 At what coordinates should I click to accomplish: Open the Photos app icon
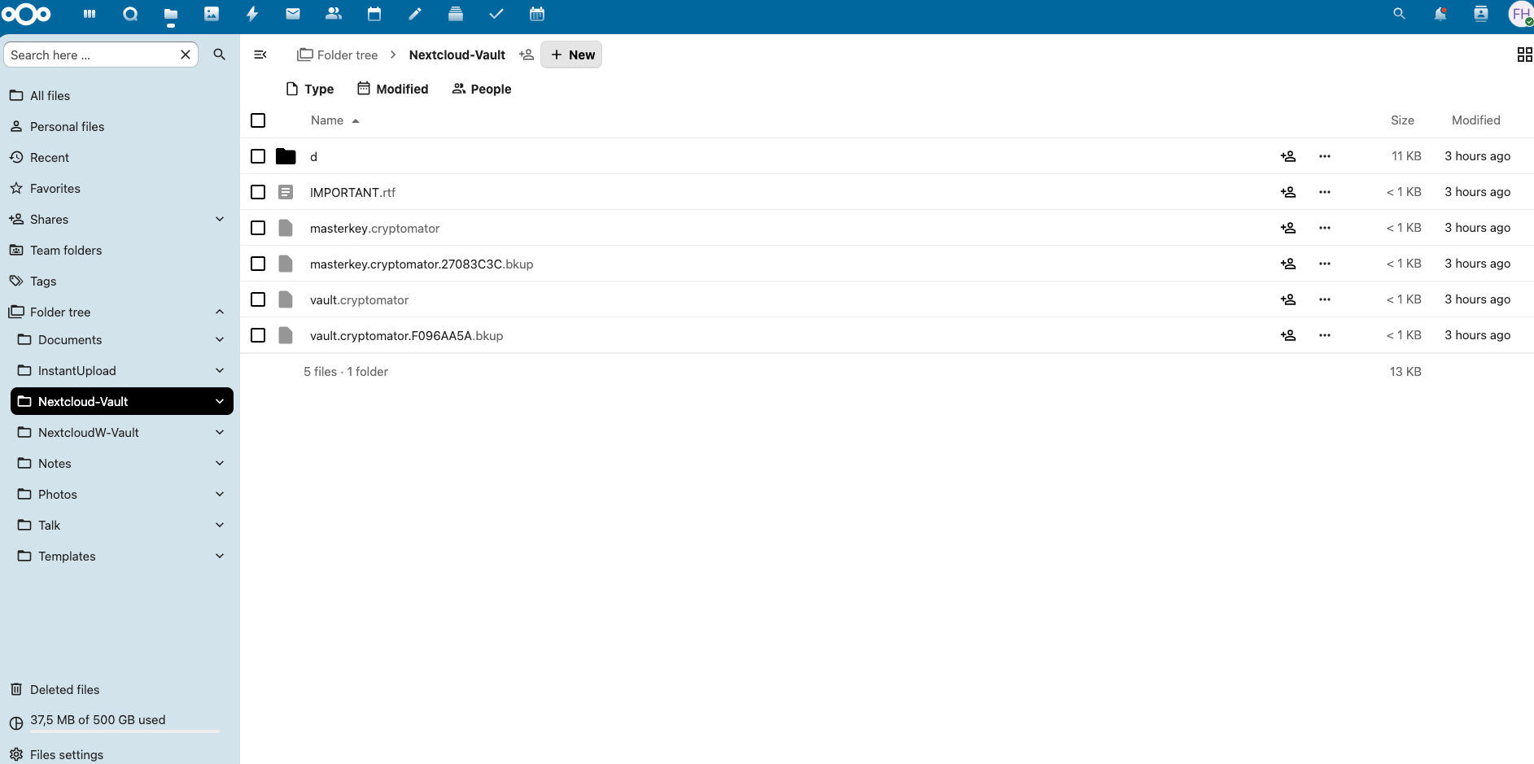click(x=212, y=14)
